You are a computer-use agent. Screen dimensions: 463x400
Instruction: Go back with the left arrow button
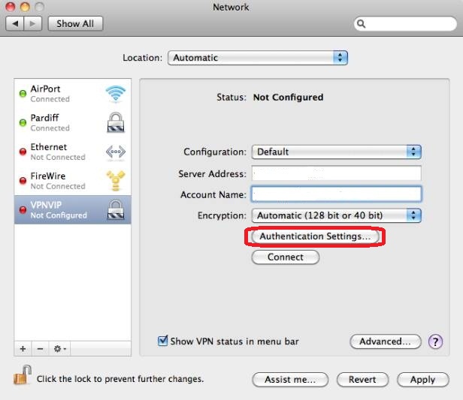tap(14, 23)
